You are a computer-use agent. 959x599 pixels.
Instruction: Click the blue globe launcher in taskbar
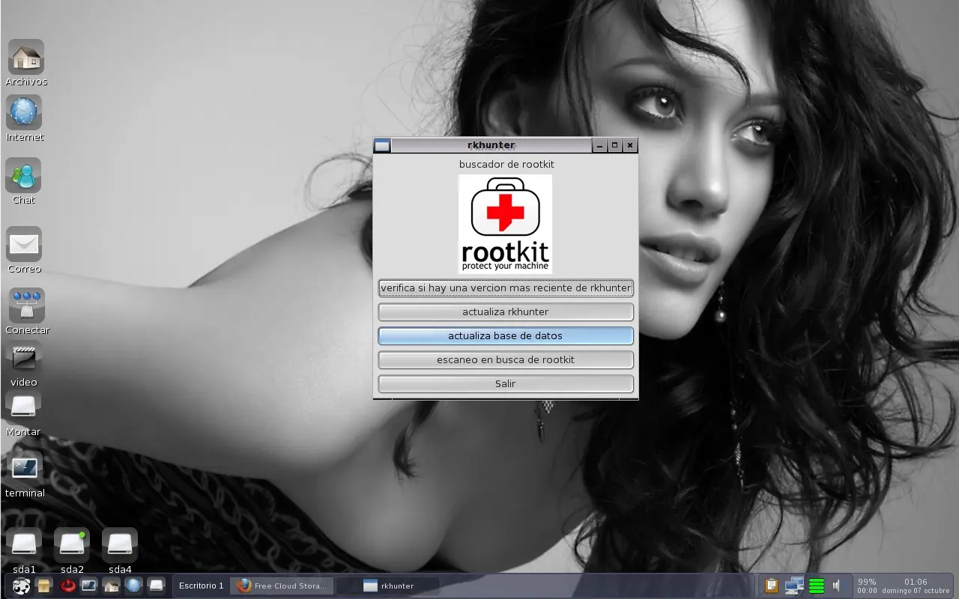pyautogui.click(x=133, y=586)
